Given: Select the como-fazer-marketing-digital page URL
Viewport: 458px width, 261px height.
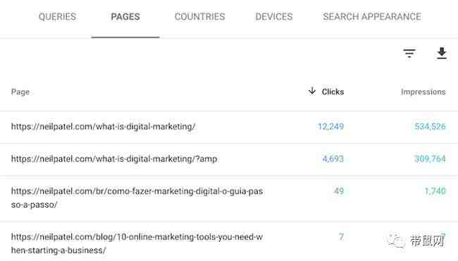Looking at the screenshot, I should (x=137, y=198).
